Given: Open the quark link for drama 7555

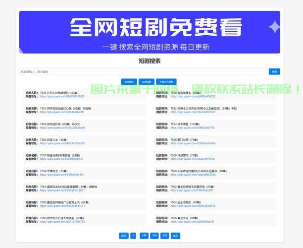Looking at the screenshot, I should point(62,143).
